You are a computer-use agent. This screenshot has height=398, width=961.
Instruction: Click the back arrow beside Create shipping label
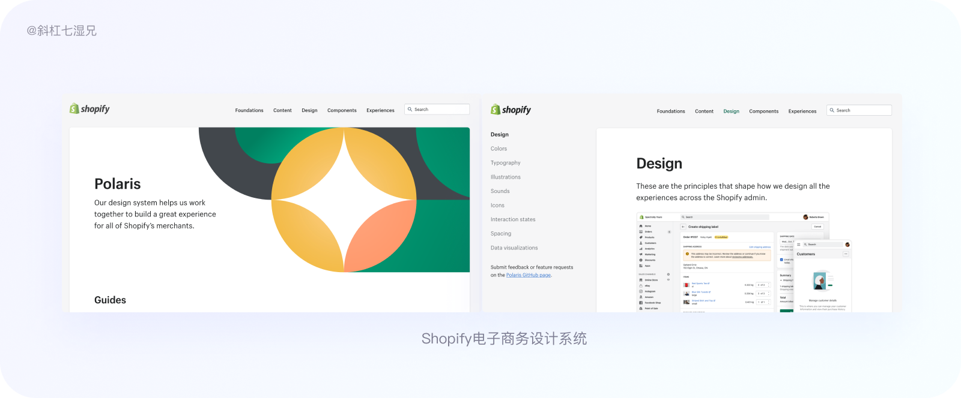[x=683, y=227]
